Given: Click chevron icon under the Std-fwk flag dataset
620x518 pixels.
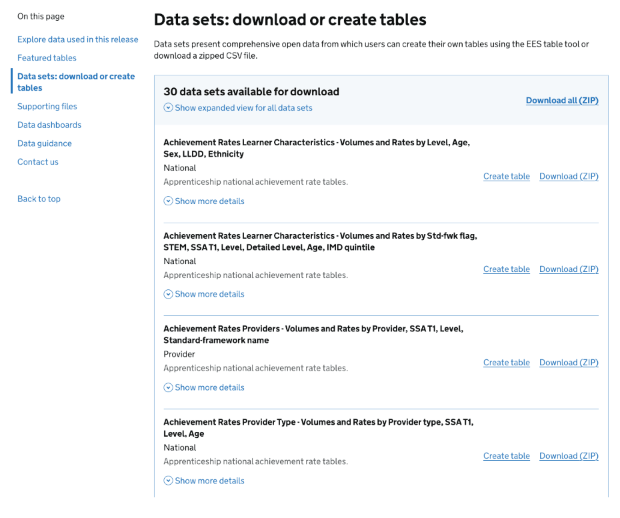Looking at the screenshot, I should click(x=168, y=294).
